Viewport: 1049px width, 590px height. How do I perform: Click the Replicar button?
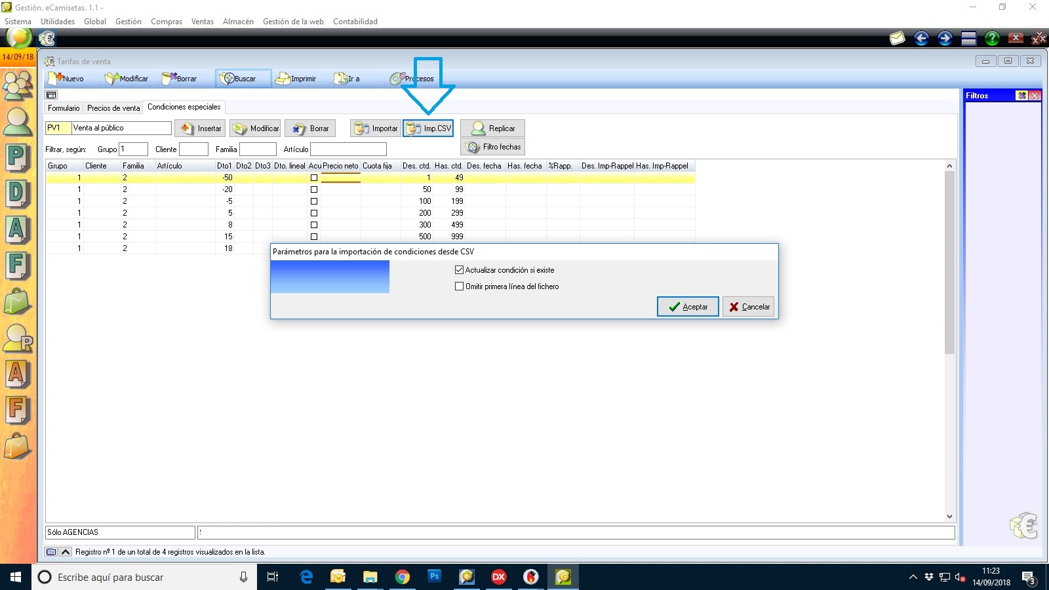(x=492, y=128)
